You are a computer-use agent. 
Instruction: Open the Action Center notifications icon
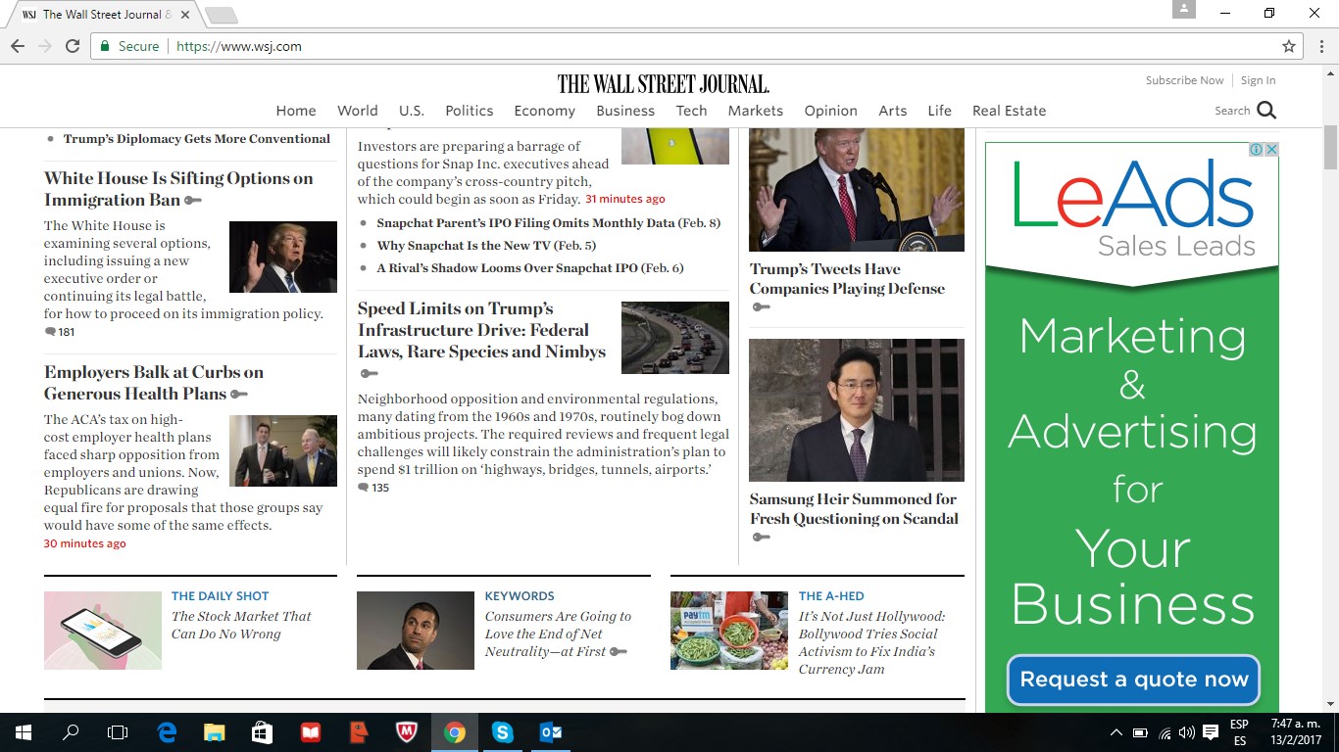click(x=1211, y=732)
